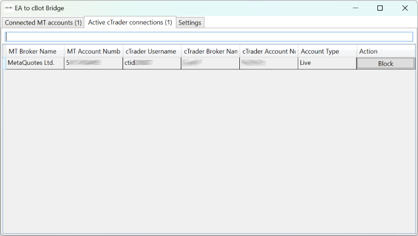Click the EA to cBot Bridge app icon

[x=8, y=8]
